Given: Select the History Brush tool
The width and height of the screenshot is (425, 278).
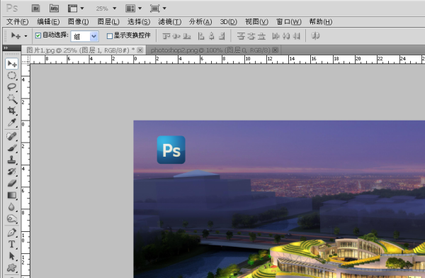Looking at the screenshot, I should (12, 172).
